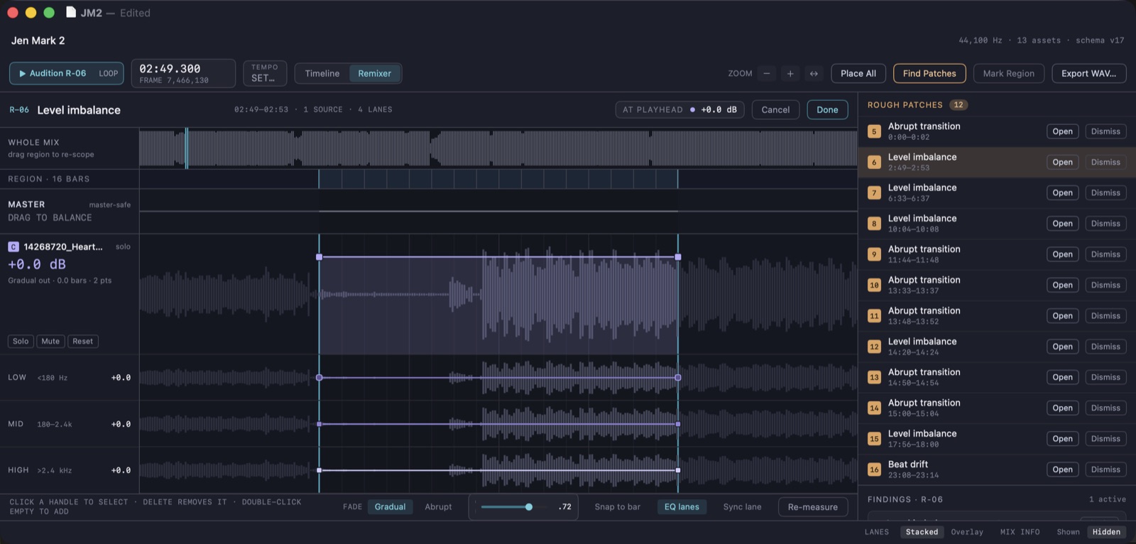The width and height of the screenshot is (1136, 544).
Task: Click the Mark Region button
Action: click(x=1008, y=73)
